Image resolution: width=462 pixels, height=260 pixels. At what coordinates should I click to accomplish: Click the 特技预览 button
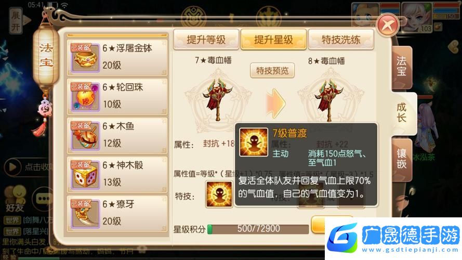tap(272, 70)
